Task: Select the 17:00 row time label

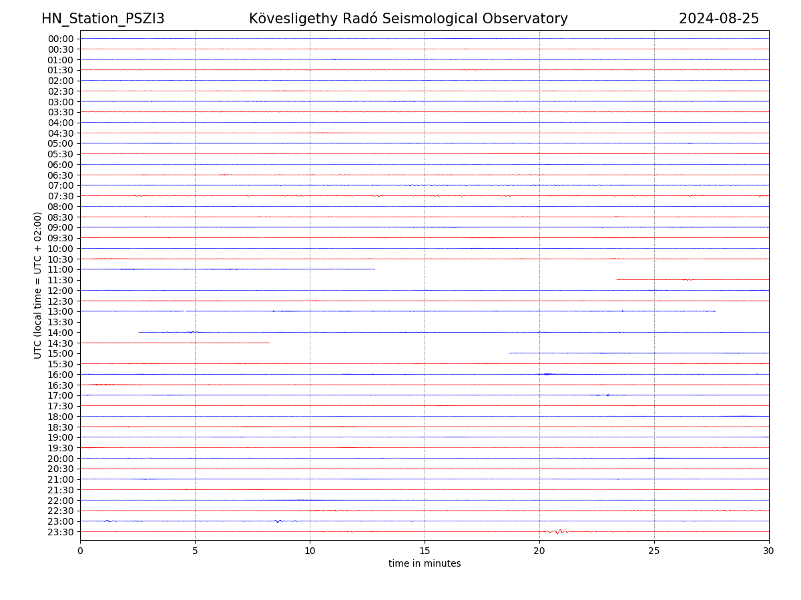Action: pyautogui.click(x=61, y=395)
